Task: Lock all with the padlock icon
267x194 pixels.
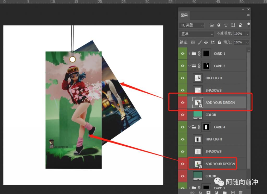Action: point(219,42)
